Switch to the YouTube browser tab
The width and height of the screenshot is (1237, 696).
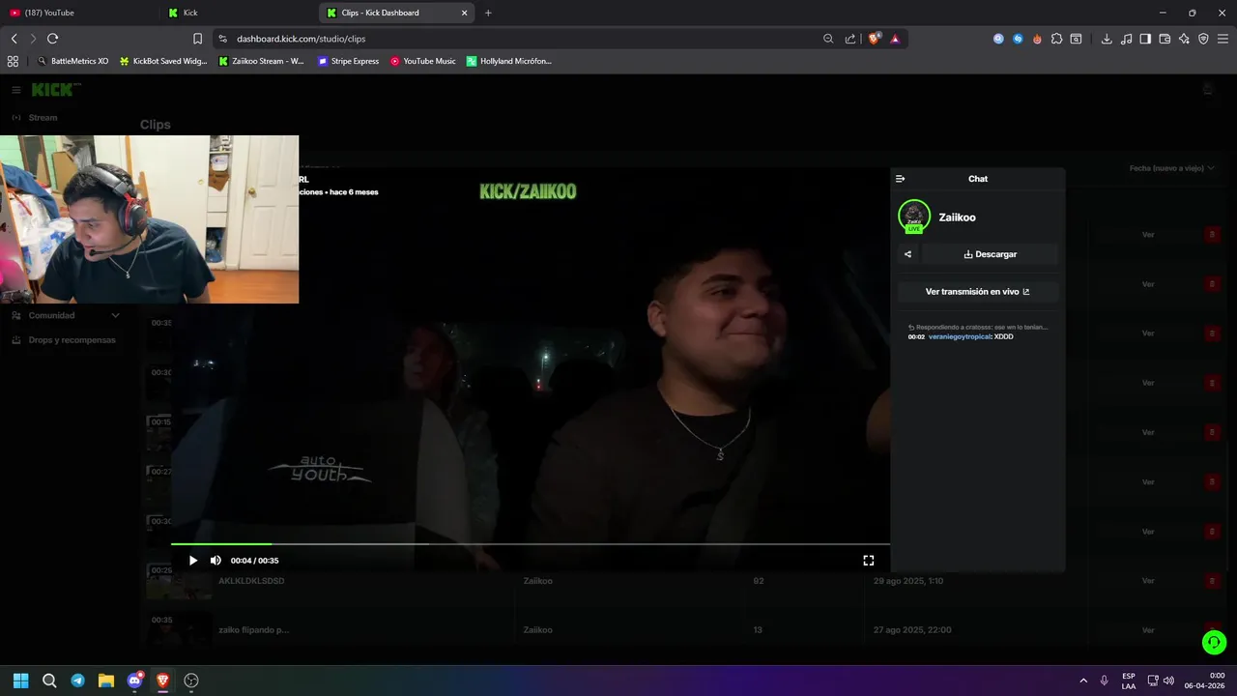[x=77, y=13]
